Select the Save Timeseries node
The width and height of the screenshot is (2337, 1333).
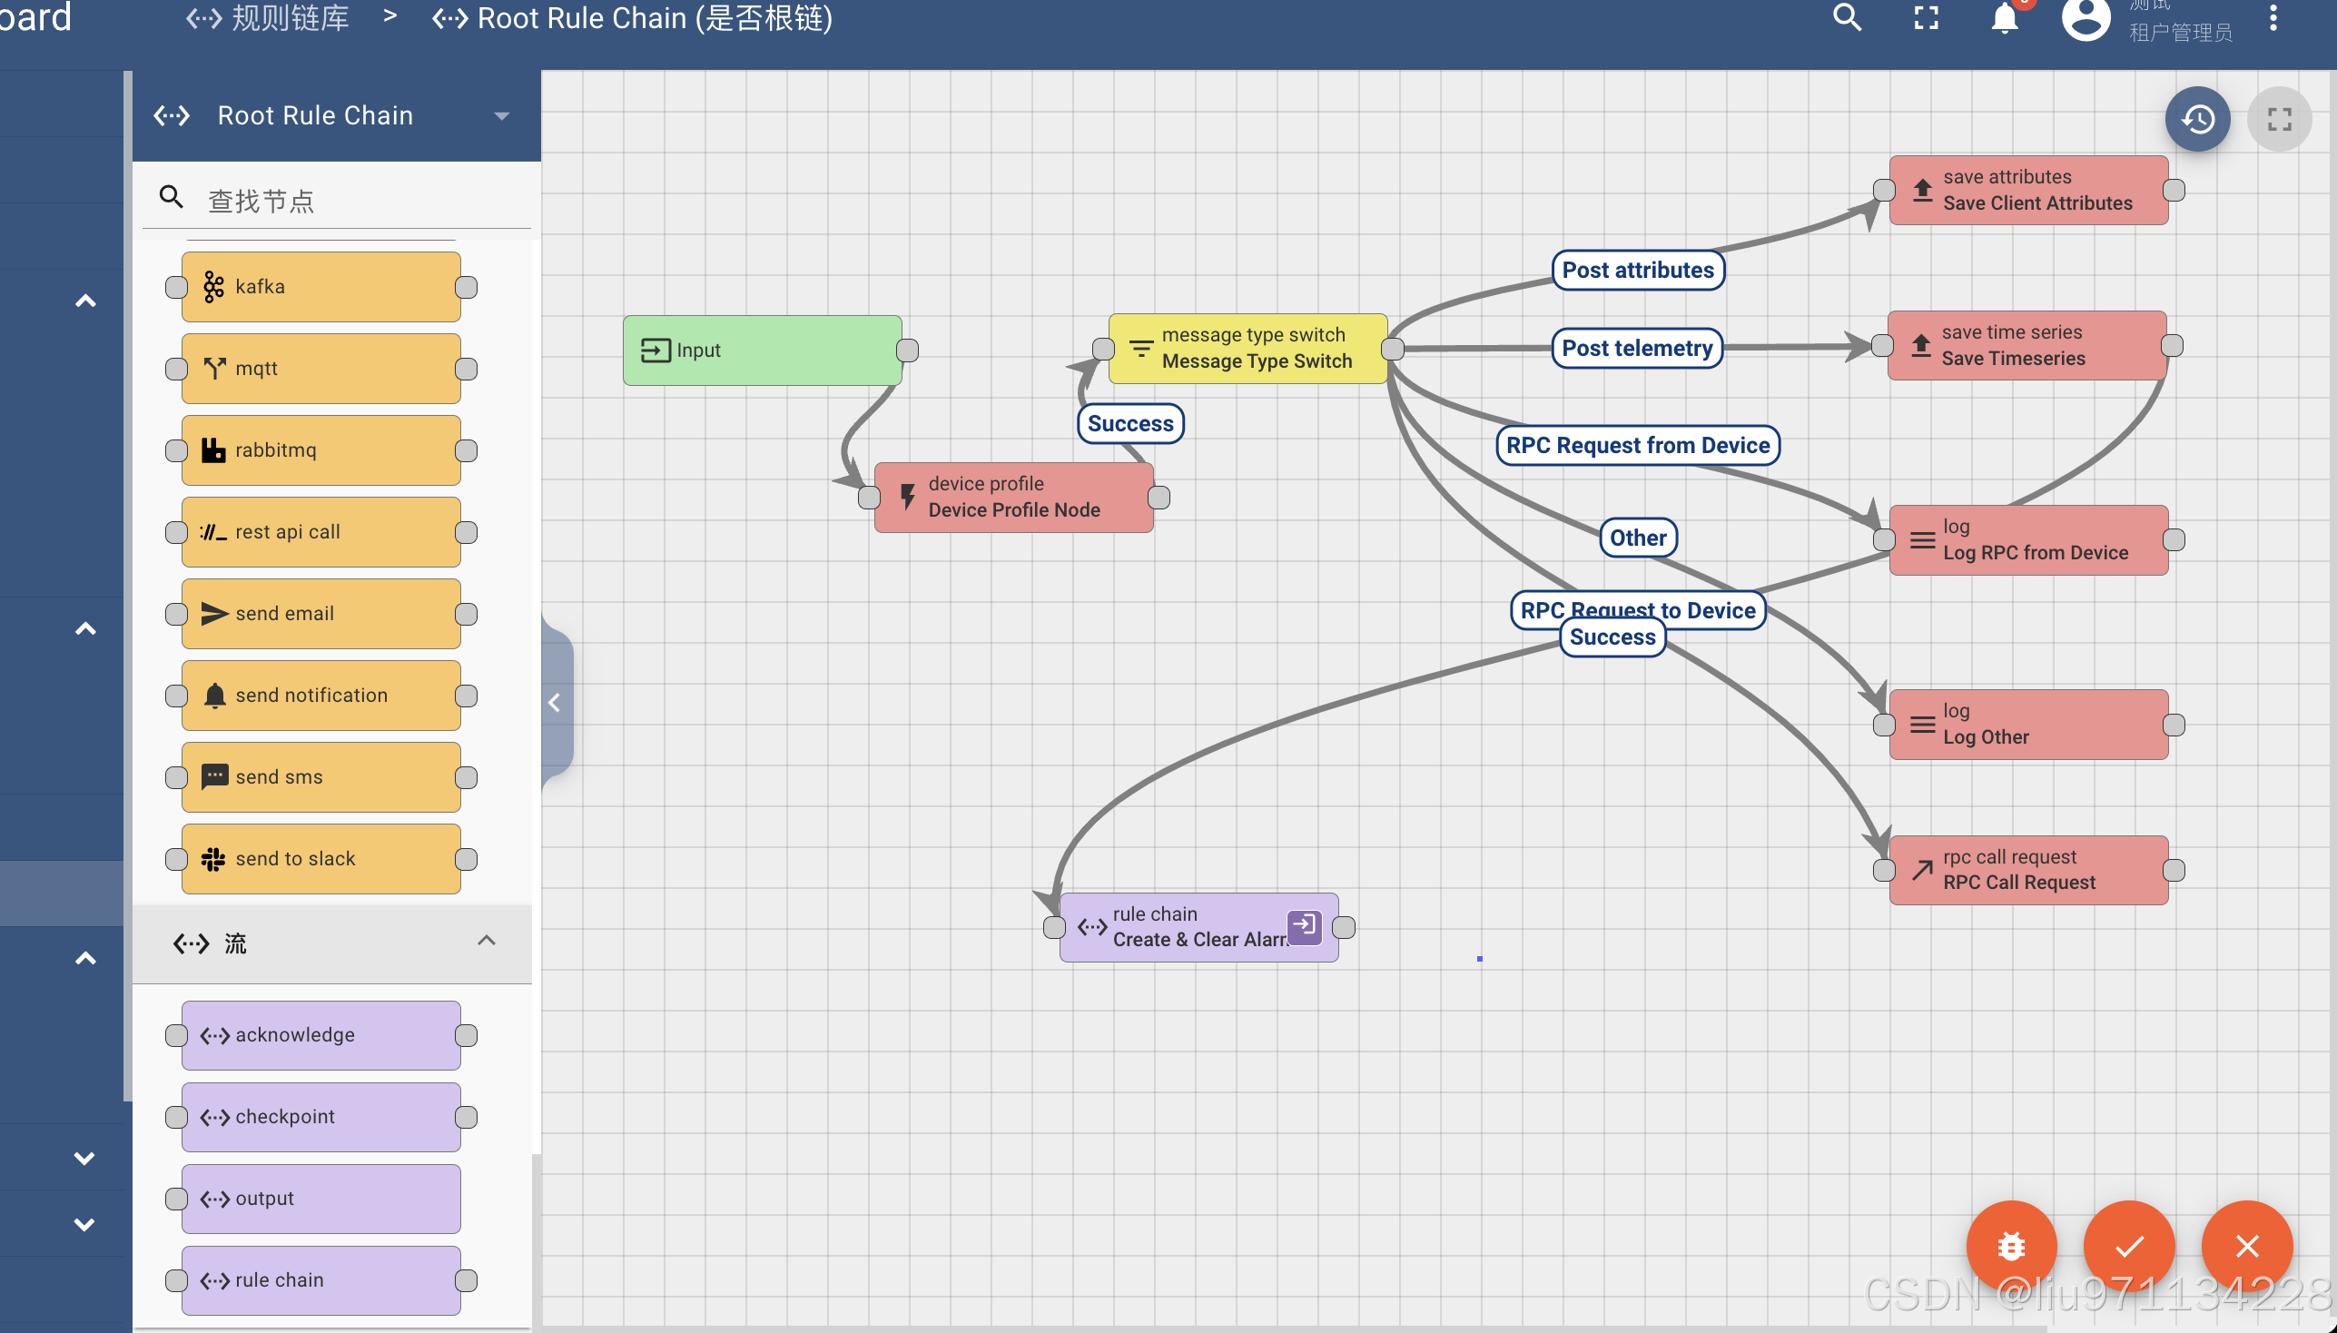[x=2026, y=345]
